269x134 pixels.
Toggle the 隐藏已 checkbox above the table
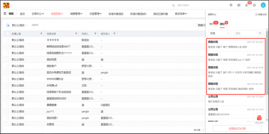(x=195, y=25)
